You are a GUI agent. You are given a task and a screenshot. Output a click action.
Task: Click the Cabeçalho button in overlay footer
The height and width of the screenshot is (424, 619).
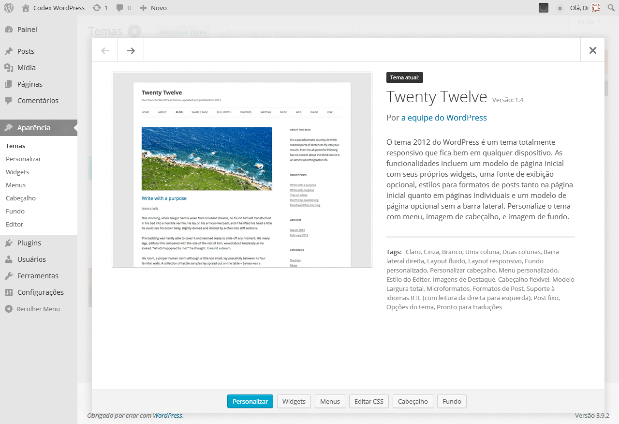413,401
